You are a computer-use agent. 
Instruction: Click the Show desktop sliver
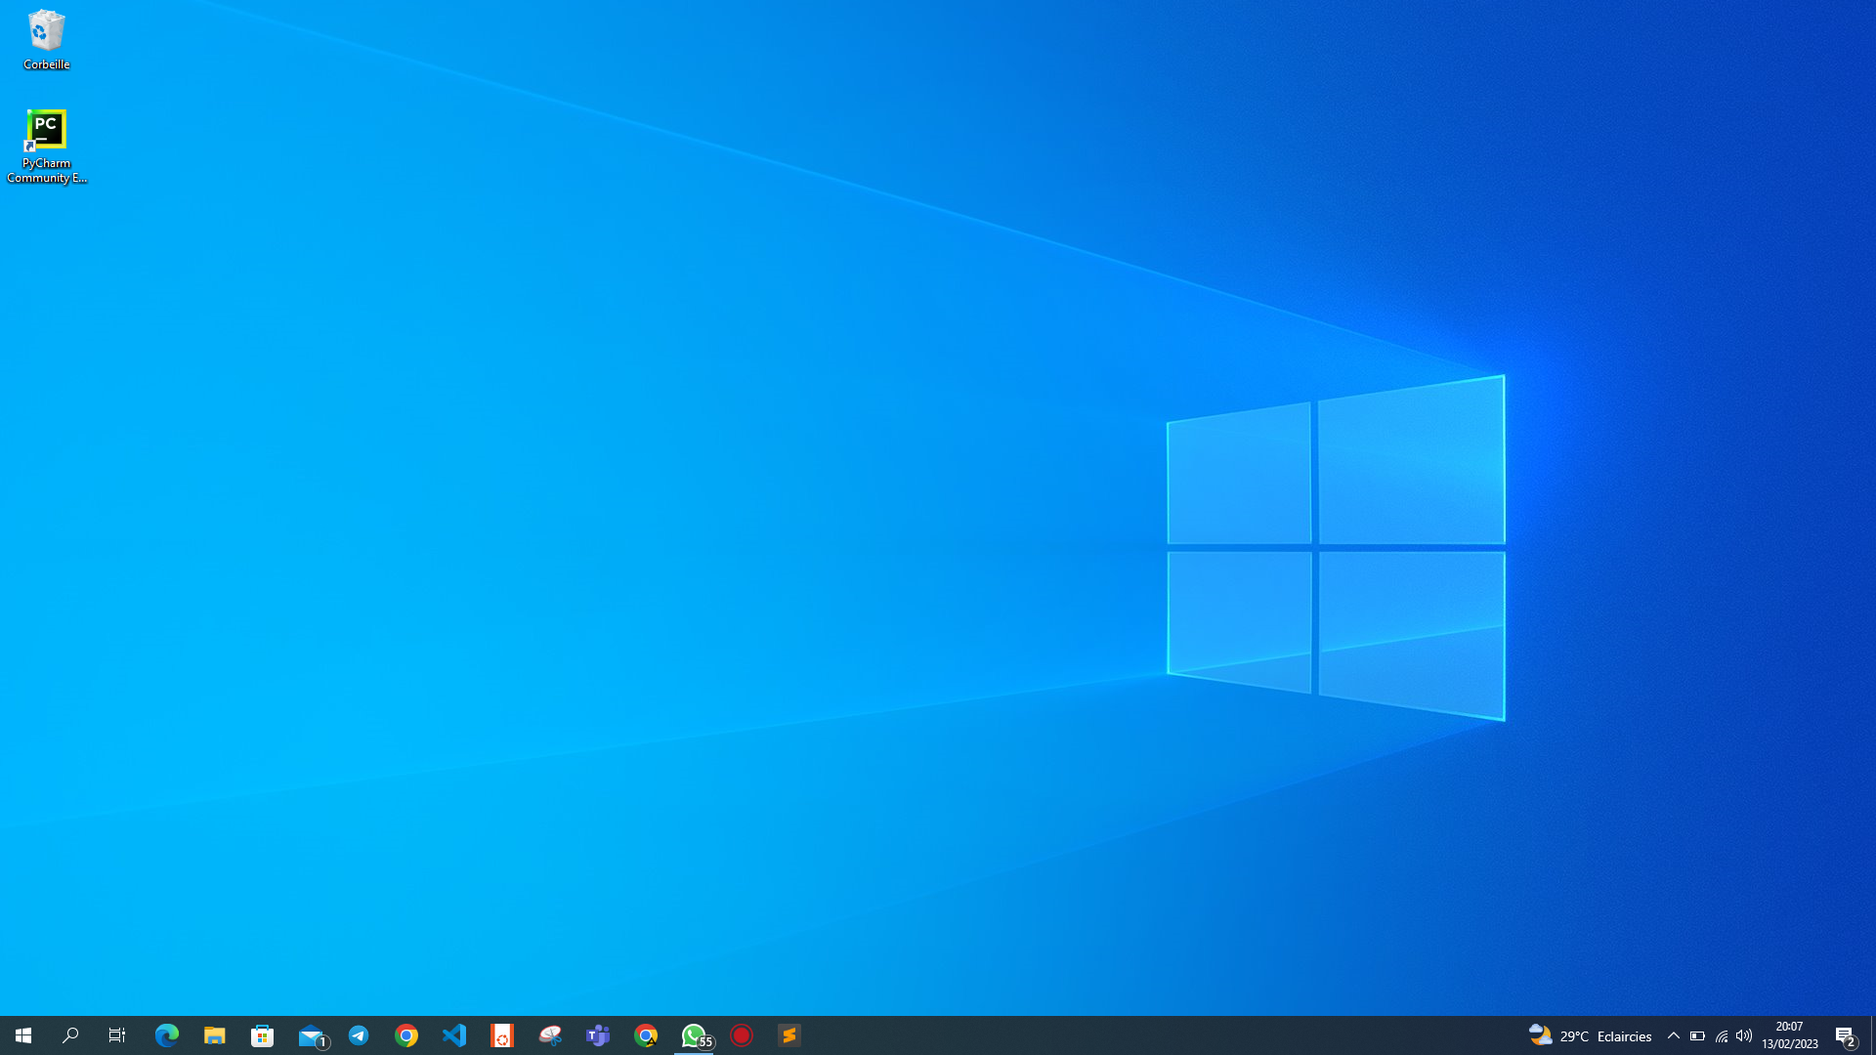coord(1873,1035)
